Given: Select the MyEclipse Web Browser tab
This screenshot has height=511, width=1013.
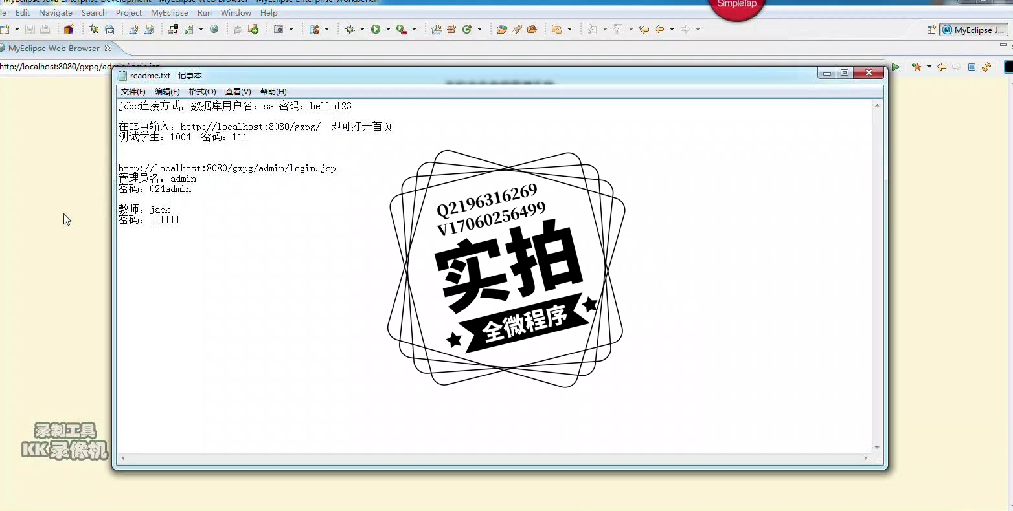Looking at the screenshot, I should click(x=54, y=48).
